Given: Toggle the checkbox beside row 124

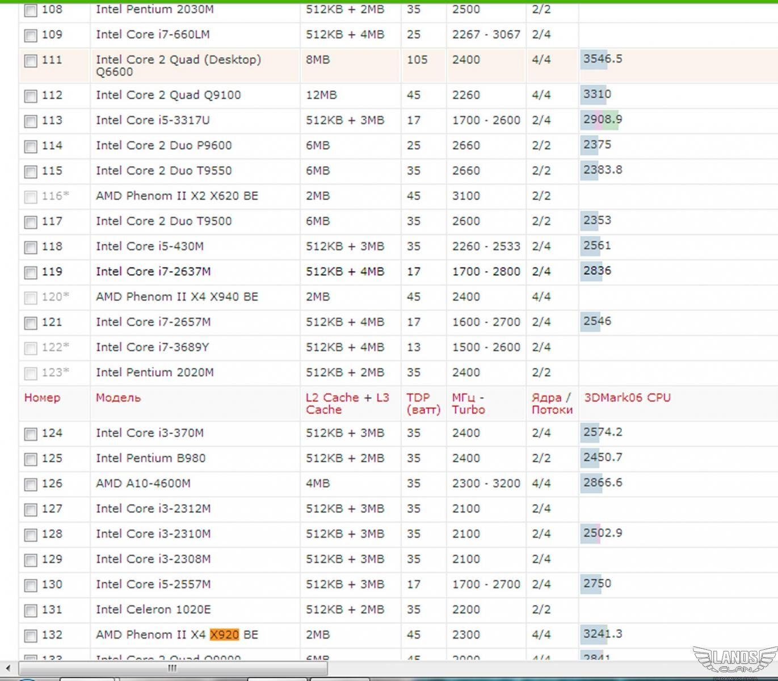Looking at the screenshot, I should tap(31, 434).
